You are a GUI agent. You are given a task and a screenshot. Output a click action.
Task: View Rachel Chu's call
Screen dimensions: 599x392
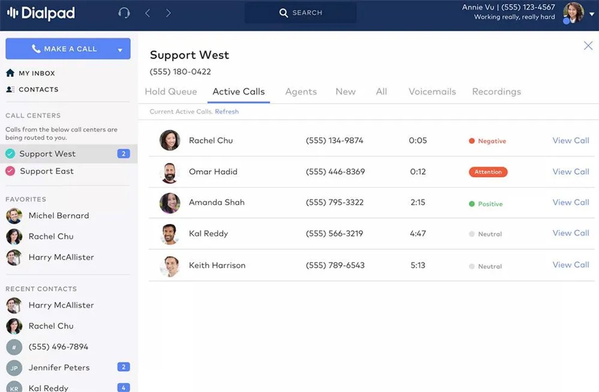[571, 141]
